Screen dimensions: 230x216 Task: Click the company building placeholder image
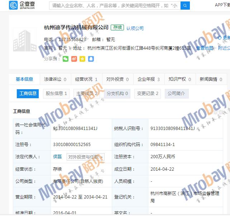pyautogui.click(x=25, y=40)
